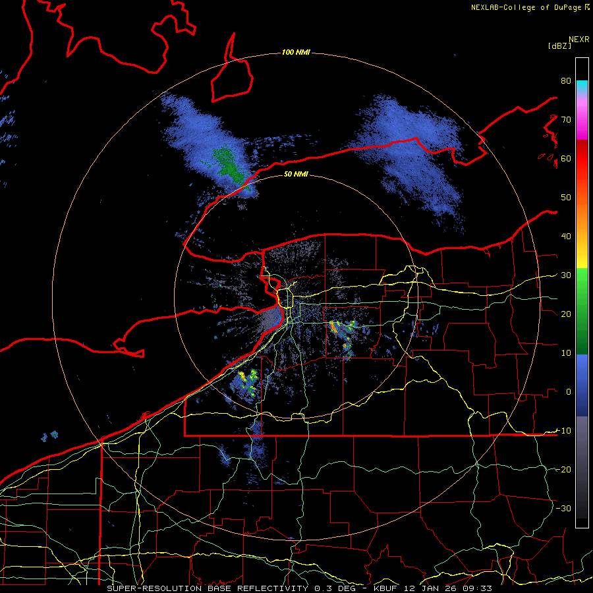Click the -20 value on dBZ scale
This screenshot has width=593, height=593.
tap(563, 470)
